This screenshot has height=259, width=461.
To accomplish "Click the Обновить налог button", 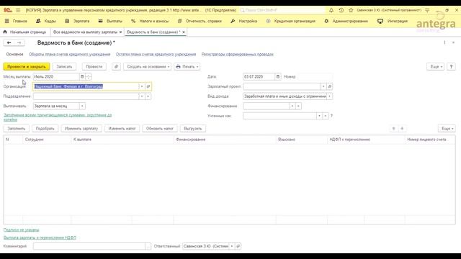I will point(160,129).
